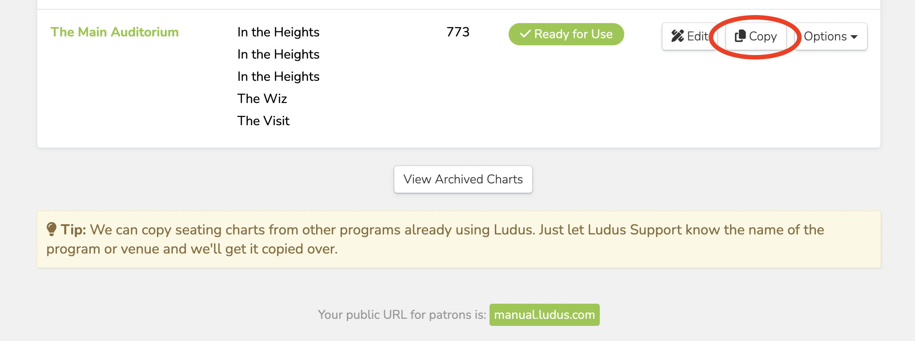Click the Edit pencil-ruler icon

click(678, 36)
